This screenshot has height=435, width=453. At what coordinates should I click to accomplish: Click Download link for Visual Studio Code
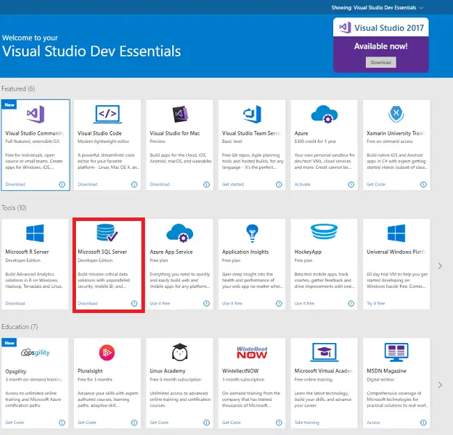tap(88, 185)
